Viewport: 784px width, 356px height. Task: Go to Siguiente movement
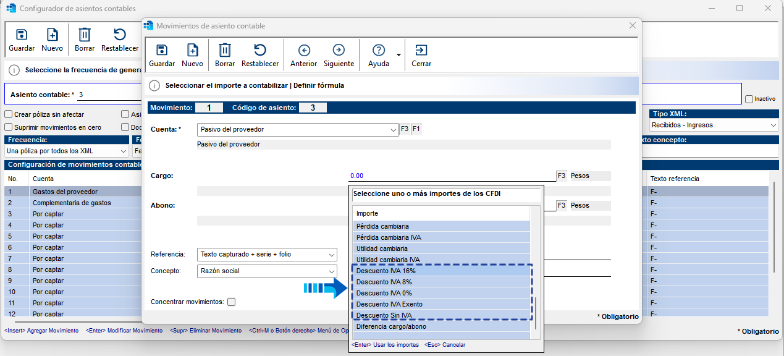[339, 51]
